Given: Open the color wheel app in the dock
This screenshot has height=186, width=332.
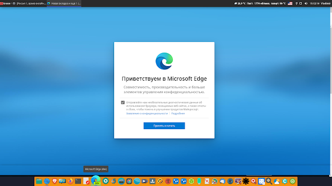Looking at the screenshot, I should 129,181.
